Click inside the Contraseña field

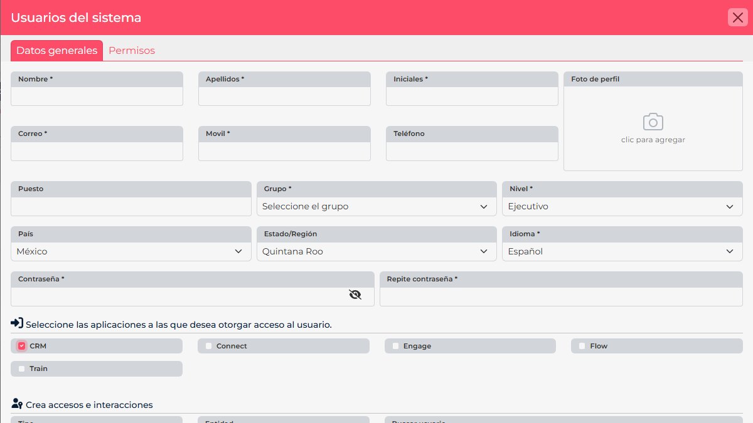point(193,296)
